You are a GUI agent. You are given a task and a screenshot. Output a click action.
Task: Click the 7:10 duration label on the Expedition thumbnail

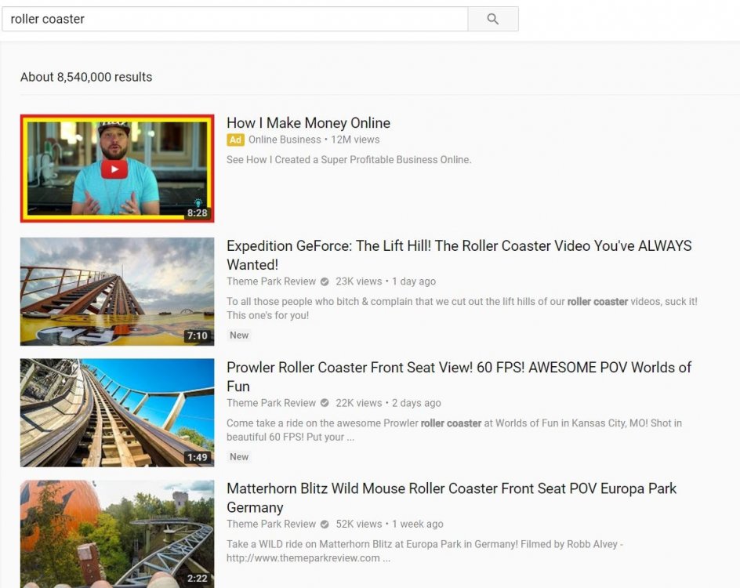pos(198,335)
